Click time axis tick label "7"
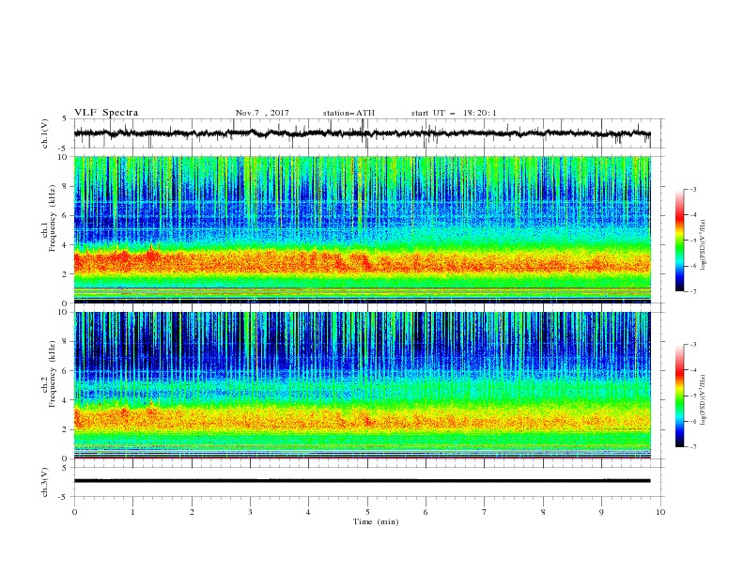744x575 pixels. [485, 512]
